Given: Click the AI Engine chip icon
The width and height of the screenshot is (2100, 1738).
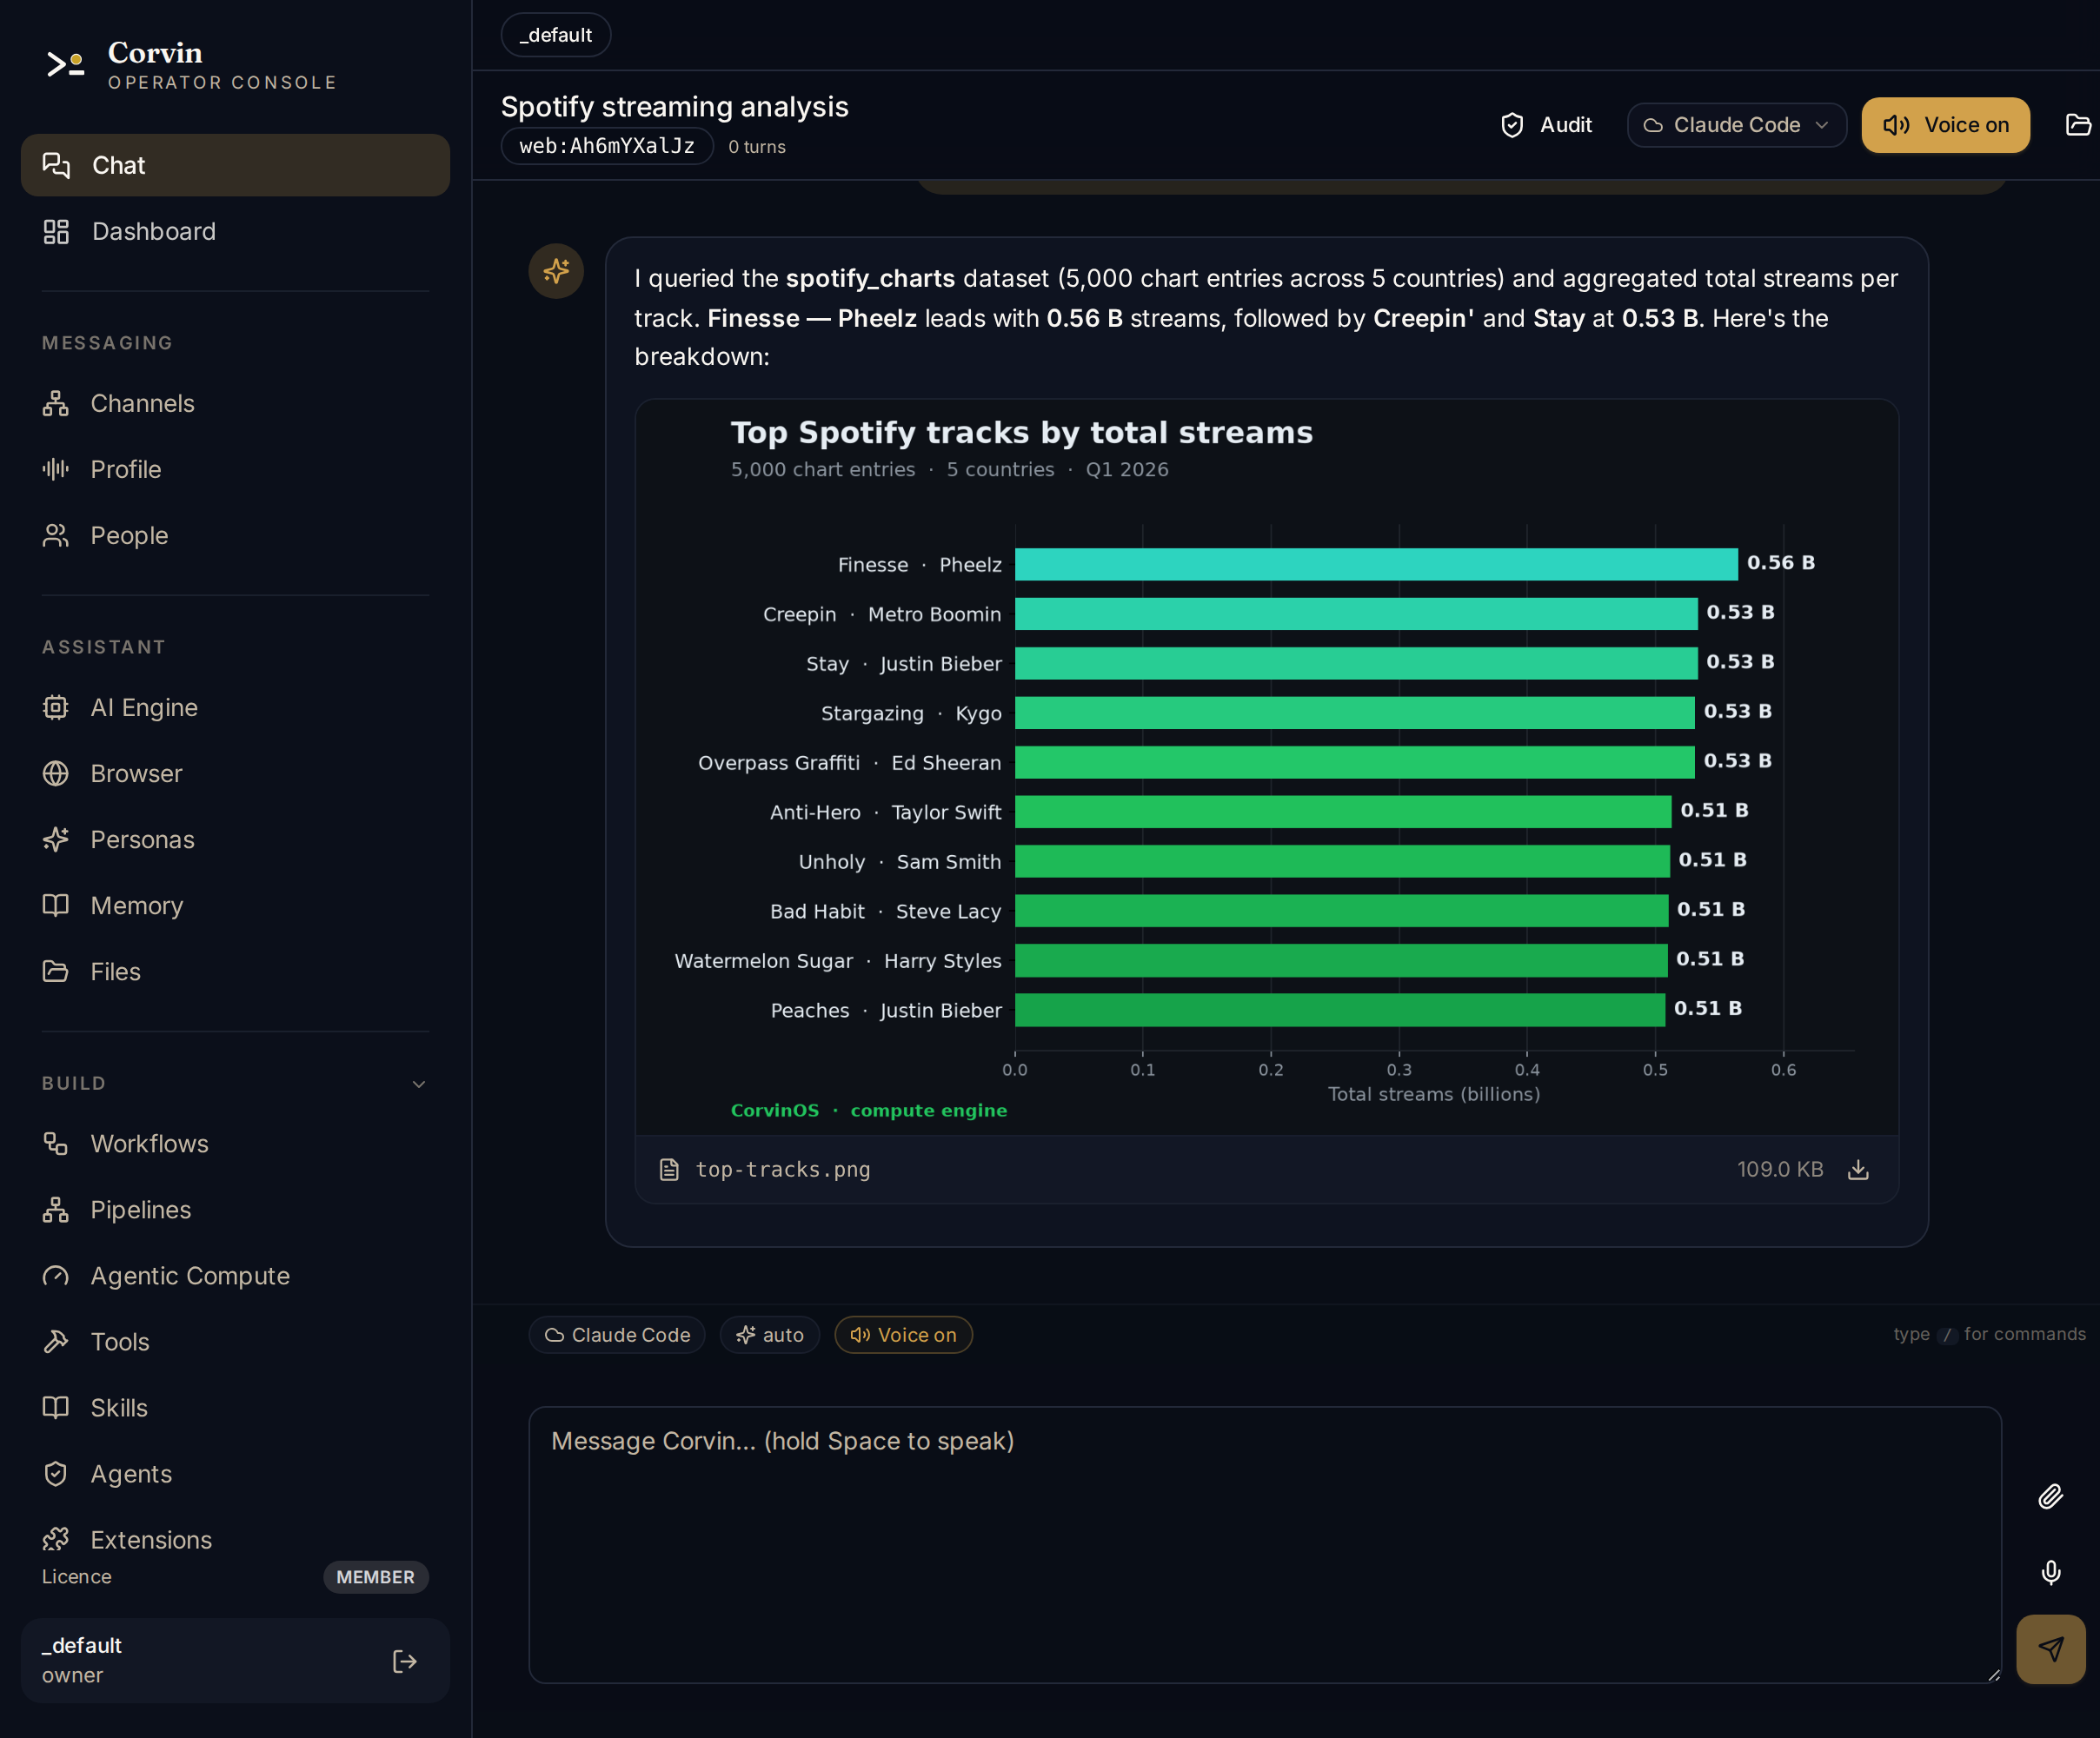Looking at the screenshot, I should 56,707.
